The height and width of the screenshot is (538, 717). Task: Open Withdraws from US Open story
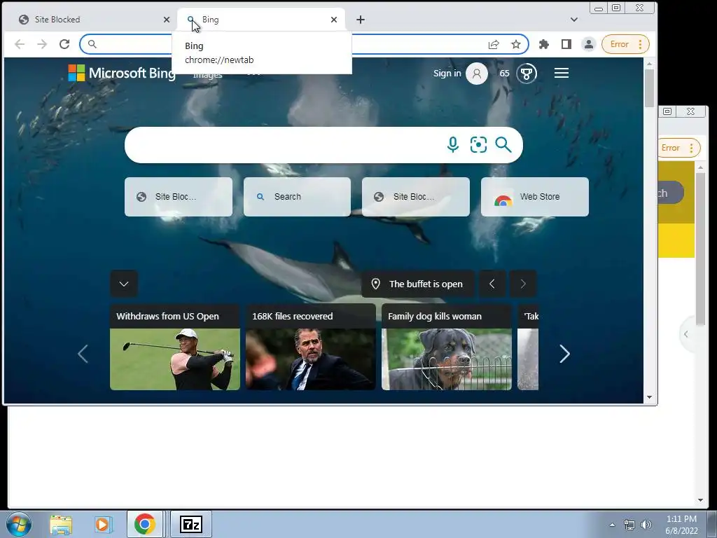point(174,347)
